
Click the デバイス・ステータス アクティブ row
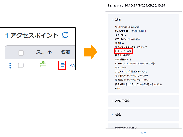131,47
